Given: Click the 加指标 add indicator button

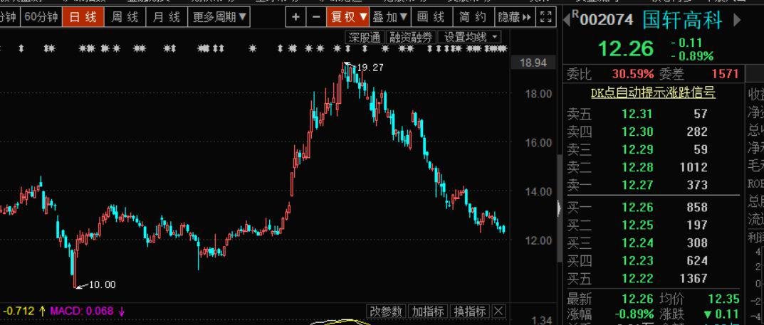Looking at the screenshot, I should coord(429,311).
